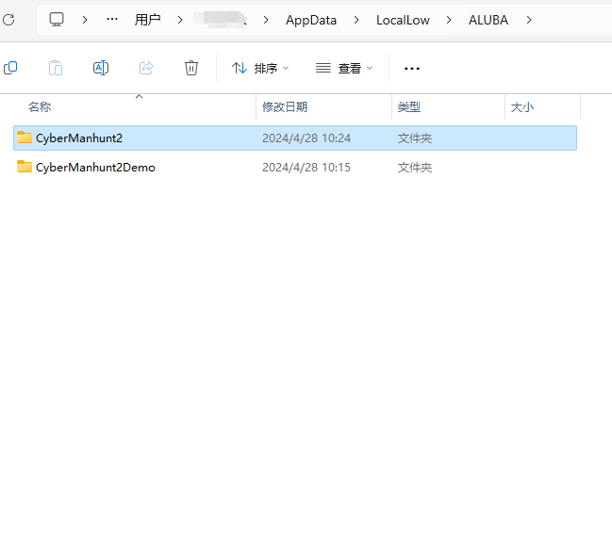Open the toolbar See more ellipsis menu
Image resolution: width=612 pixels, height=534 pixels.
pos(412,69)
